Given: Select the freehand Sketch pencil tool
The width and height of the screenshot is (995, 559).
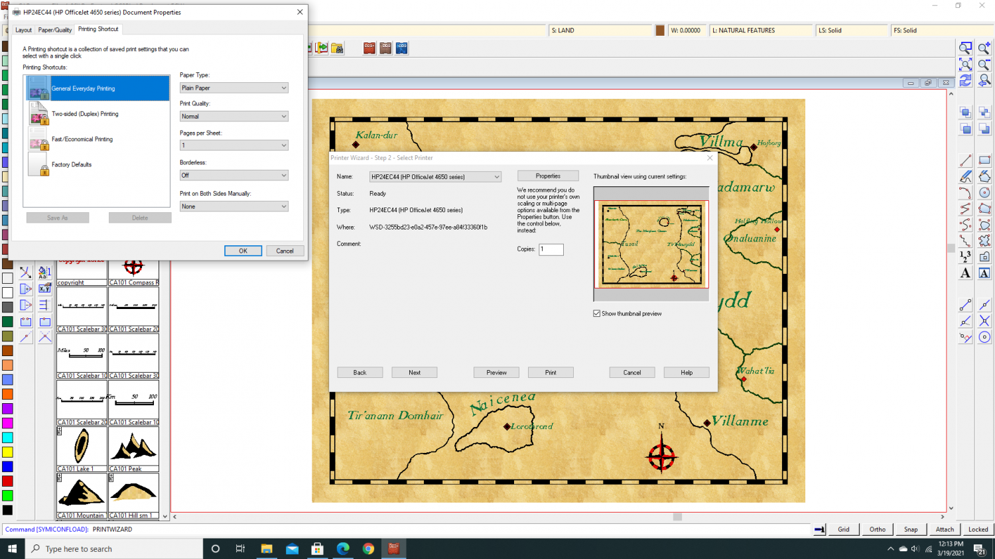Looking at the screenshot, I should [x=966, y=176].
